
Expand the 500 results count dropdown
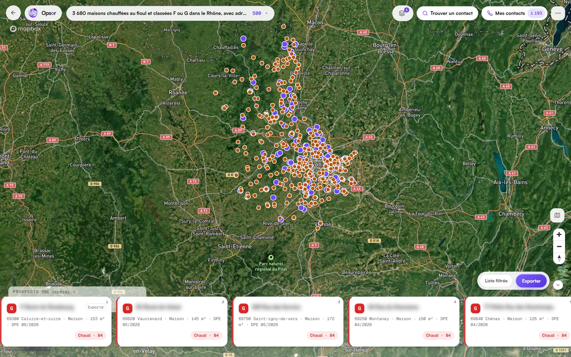pyautogui.click(x=260, y=13)
